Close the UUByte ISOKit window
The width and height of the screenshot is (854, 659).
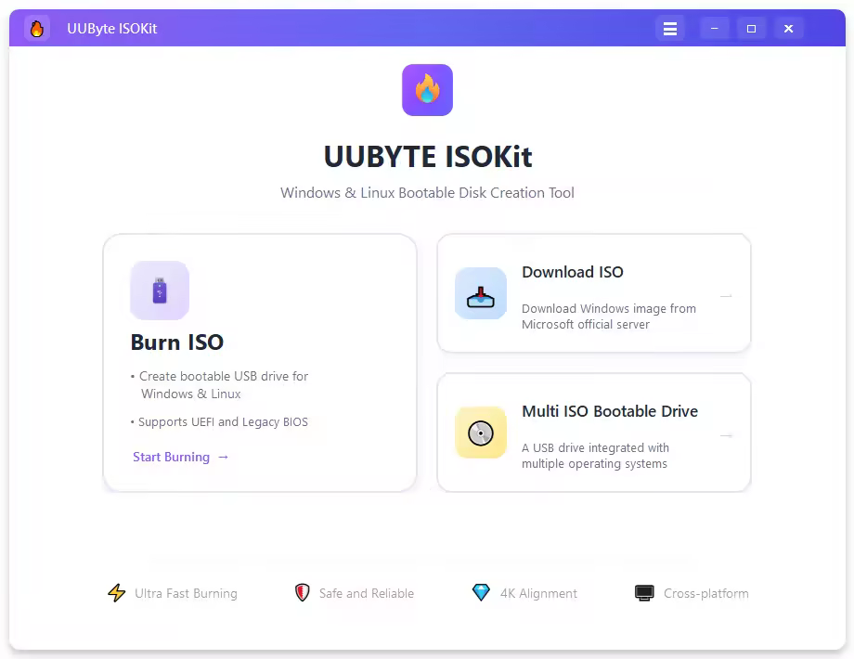788,29
